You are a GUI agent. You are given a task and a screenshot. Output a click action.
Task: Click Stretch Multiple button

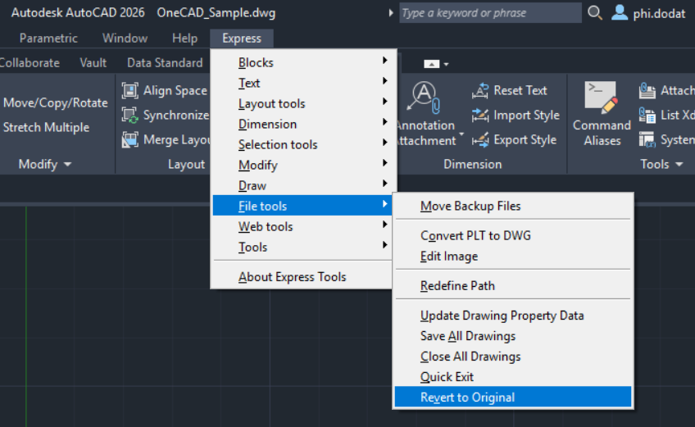pos(46,128)
